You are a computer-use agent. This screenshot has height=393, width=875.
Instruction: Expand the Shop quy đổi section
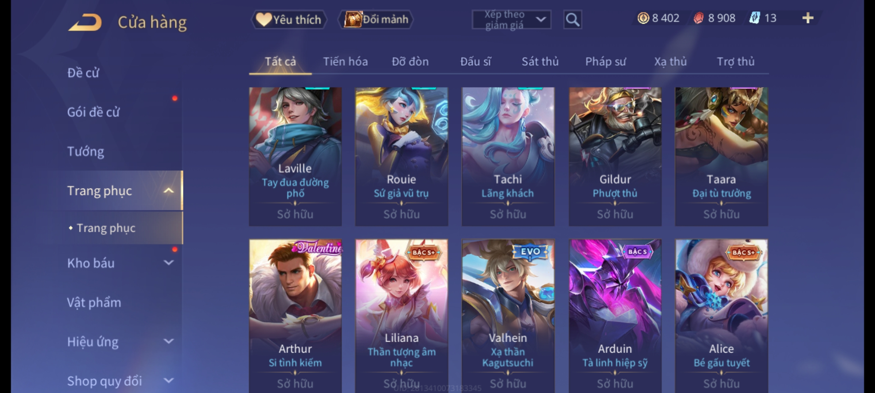pos(168,381)
